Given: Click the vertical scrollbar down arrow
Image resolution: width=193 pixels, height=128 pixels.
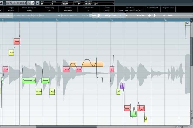Looking at the screenshot, I should [192, 112].
